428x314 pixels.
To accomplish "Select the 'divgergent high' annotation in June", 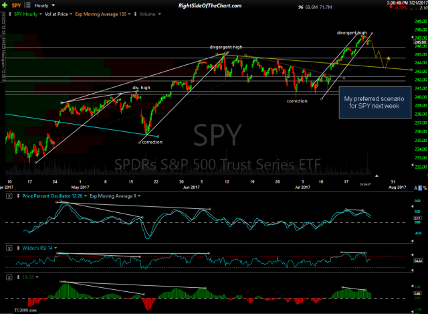I will 226,47.
